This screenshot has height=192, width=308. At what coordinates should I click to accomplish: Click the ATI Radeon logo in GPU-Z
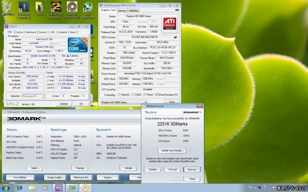click(170, 24)
